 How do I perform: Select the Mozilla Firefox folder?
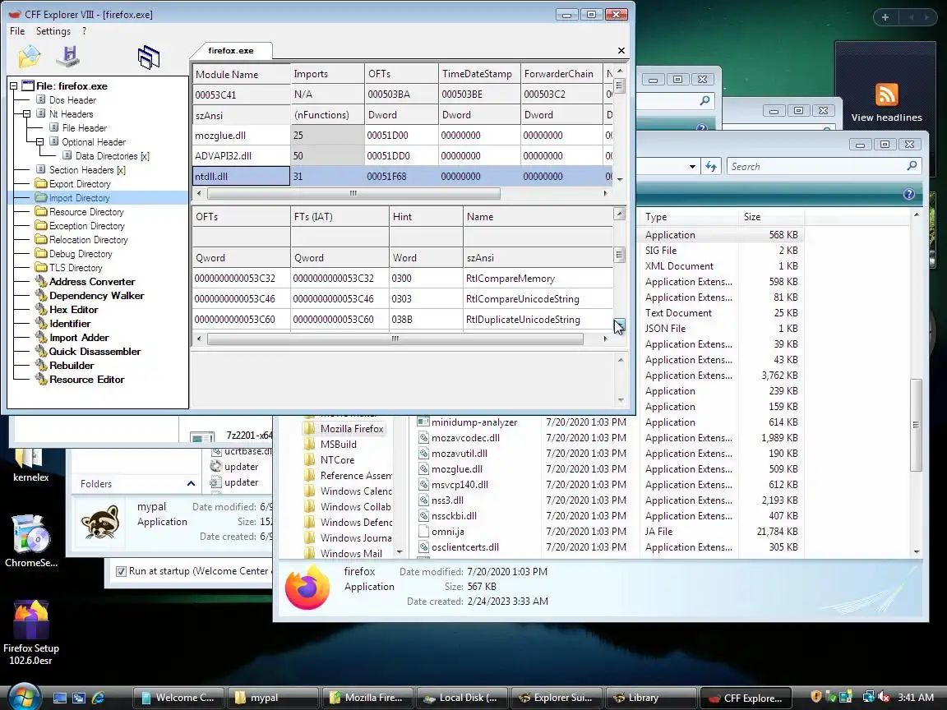click(x=344, y=429)
